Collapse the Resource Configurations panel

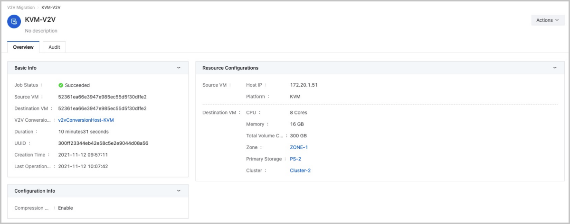point(555,68)
